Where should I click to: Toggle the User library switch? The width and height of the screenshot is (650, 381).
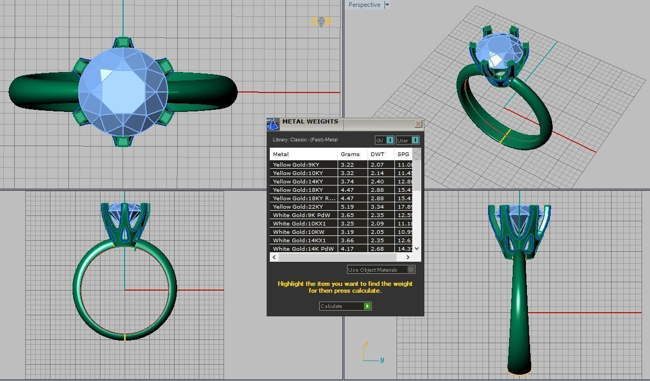pos(415,140)
